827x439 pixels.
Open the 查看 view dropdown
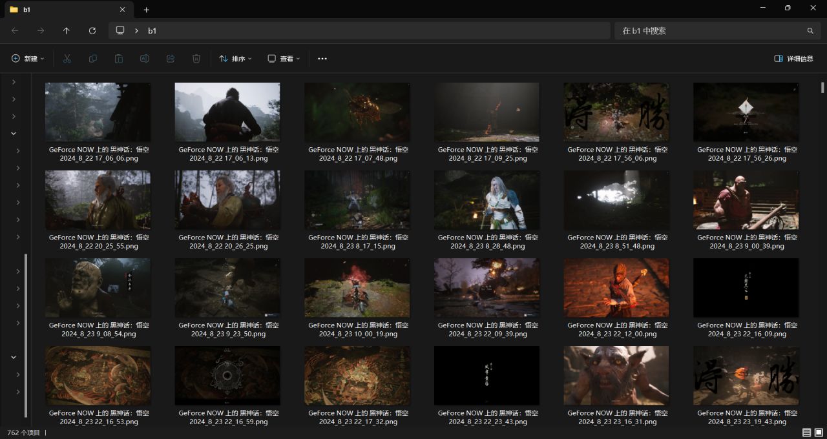point(284,59)
